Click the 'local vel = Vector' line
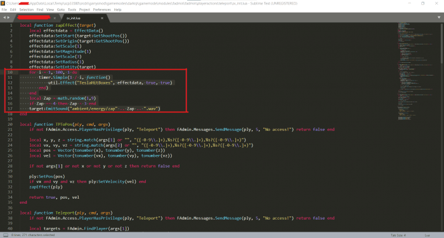Viewport: 444px width, 238px height. (100, 155)
